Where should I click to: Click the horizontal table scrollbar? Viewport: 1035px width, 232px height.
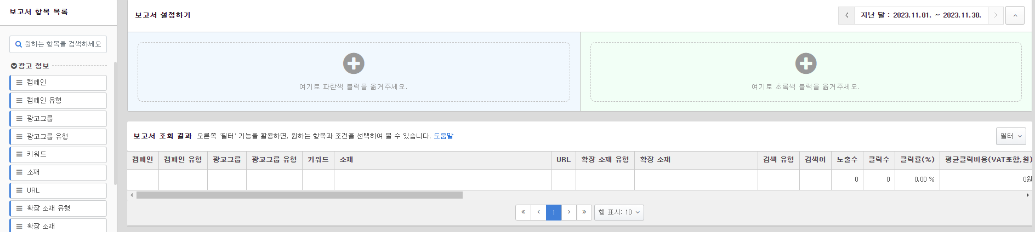299,195
